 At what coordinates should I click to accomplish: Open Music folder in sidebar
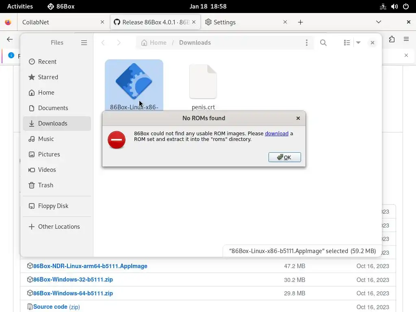[57, 139]
